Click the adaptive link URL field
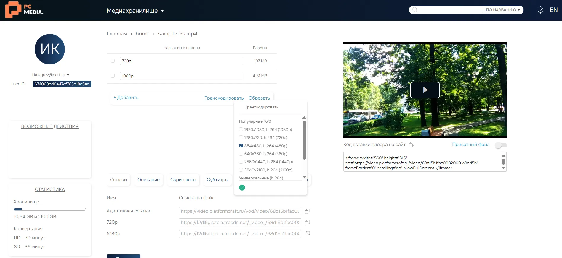This screenshot has width=562, height=258. pos(240,211)
